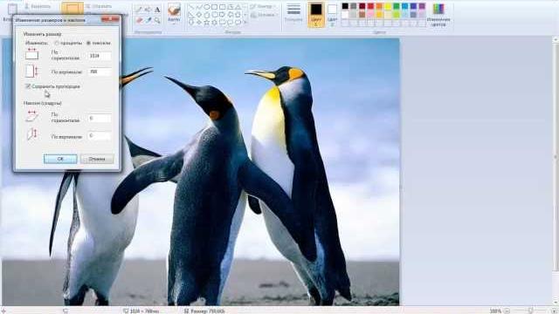This screenshot has height=314, width=559.
Task: Pick the Curve shape
Action: tap(198, 7)
